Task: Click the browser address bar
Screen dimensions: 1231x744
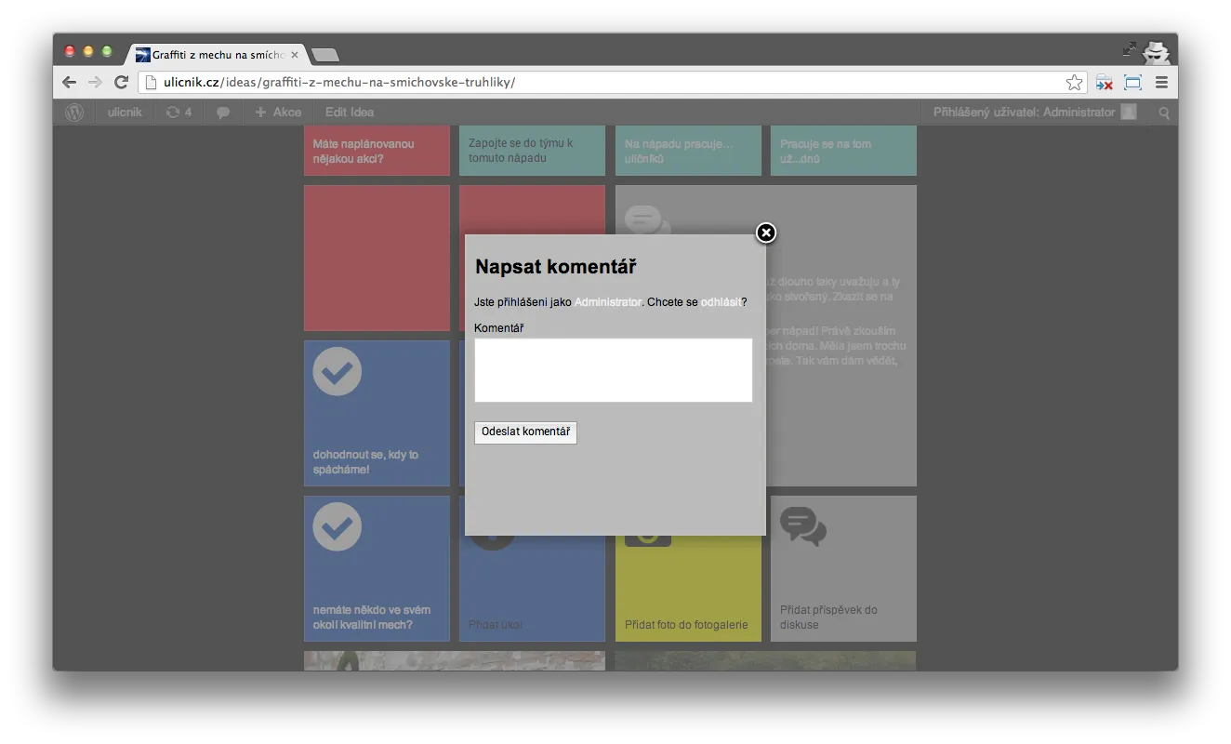Action: 604,83
